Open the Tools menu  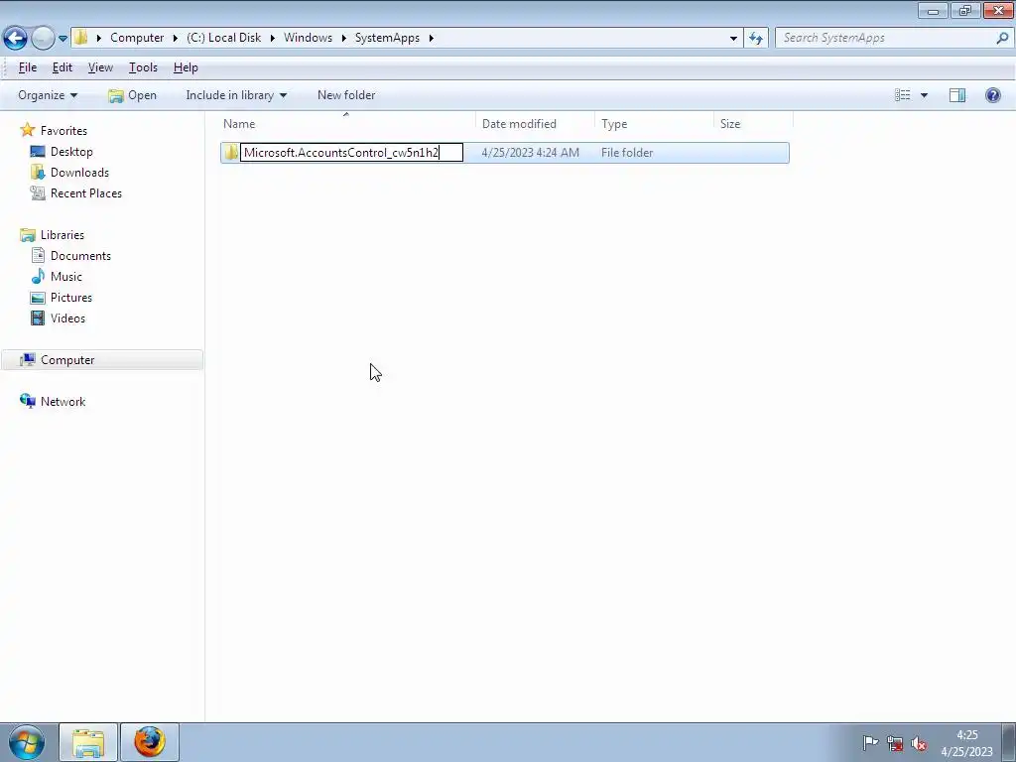pos(143,67)
